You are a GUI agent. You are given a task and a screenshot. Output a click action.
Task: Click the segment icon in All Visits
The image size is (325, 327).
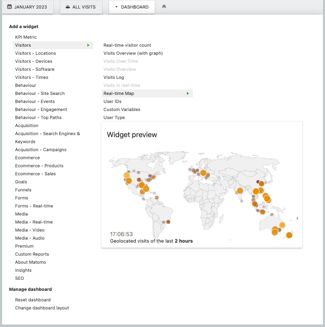(x=68, y=7)
